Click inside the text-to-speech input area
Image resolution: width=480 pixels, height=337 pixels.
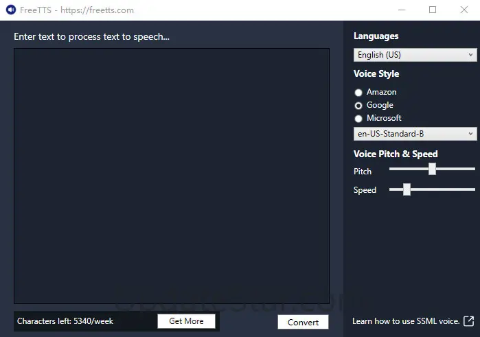pos(172,176)
